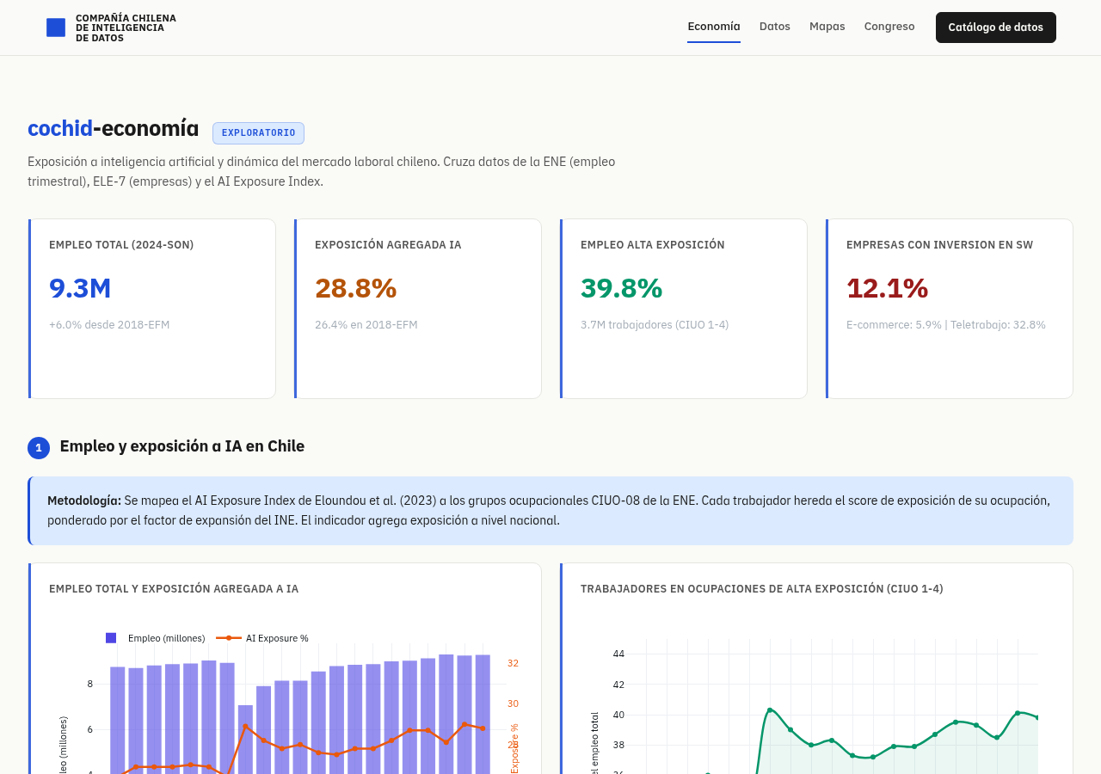Click the blue square company logo
Viewport: 1101px width, 774px height.
56,28
